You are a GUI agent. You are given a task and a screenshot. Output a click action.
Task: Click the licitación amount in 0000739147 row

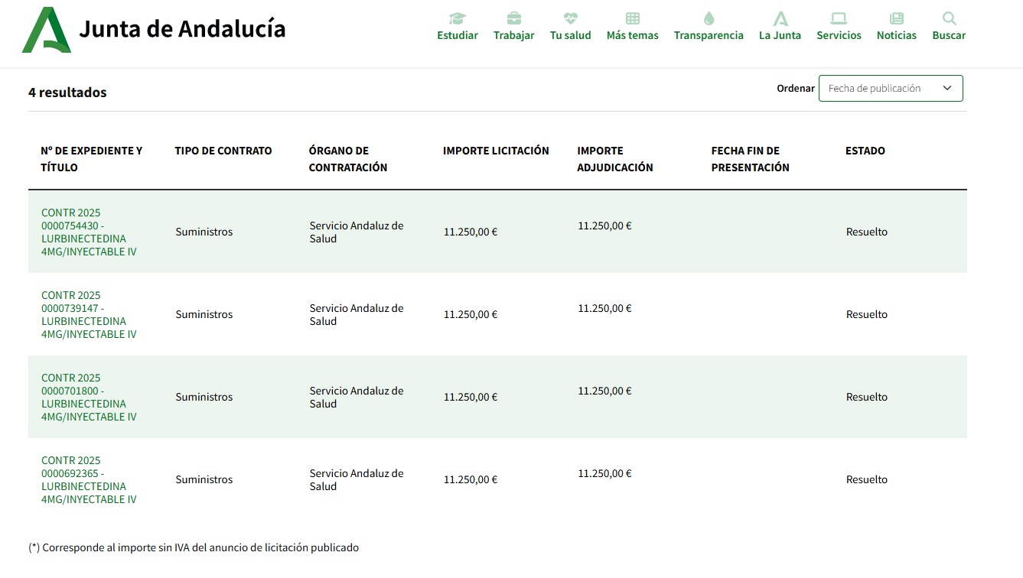[471, 314]
